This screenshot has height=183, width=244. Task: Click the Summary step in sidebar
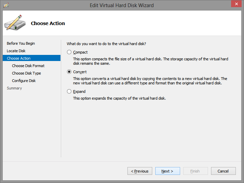pyautogui.click(x=14, y=88)
